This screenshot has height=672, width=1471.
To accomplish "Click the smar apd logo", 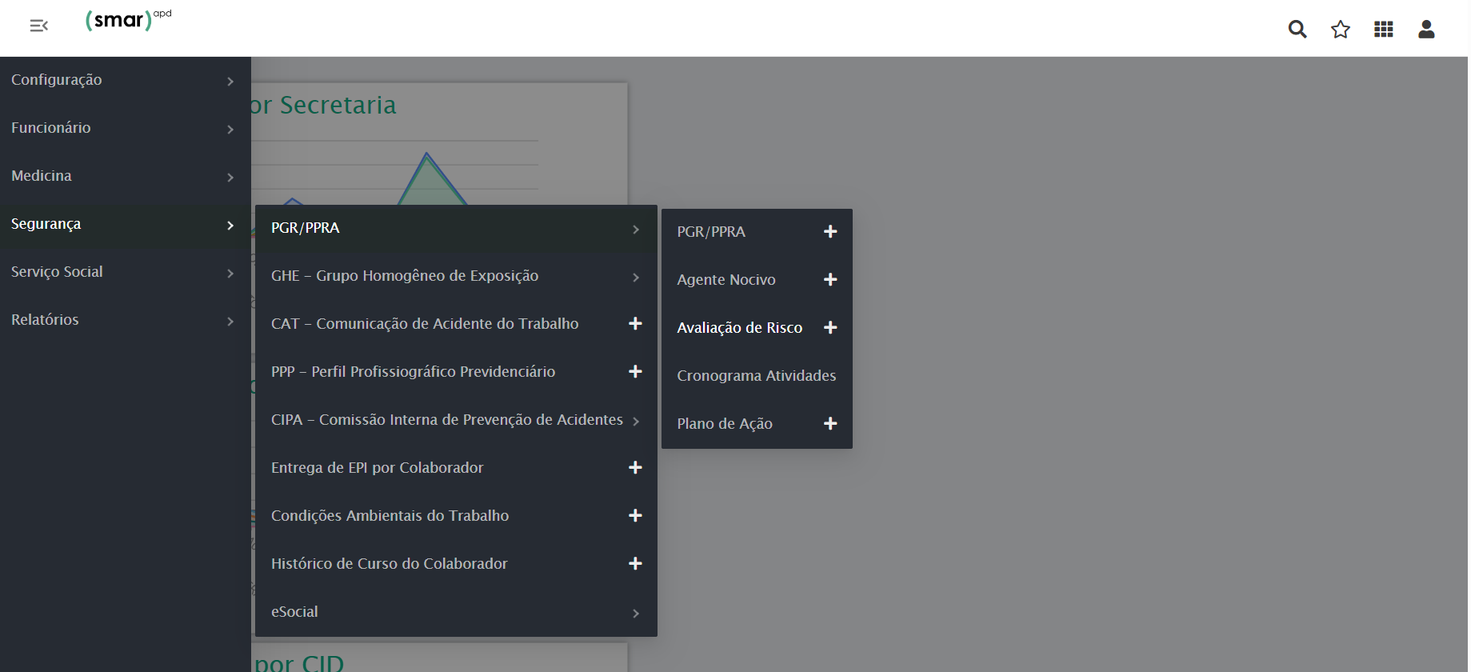I will point(126,20).
